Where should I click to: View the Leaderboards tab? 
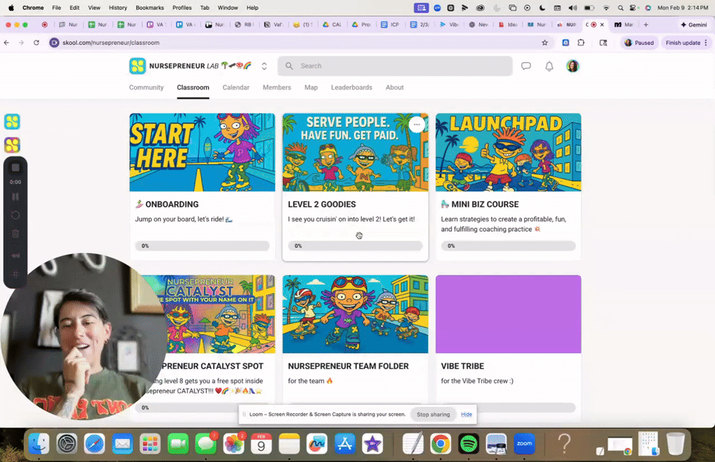(x=352, y=87)
